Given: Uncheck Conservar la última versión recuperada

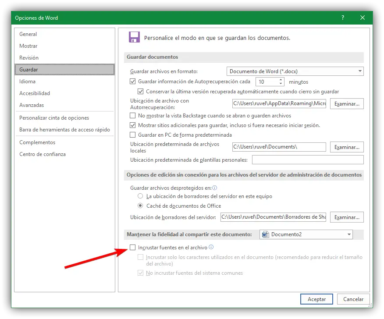Looking at the screenshot, I should coord(140,91).
